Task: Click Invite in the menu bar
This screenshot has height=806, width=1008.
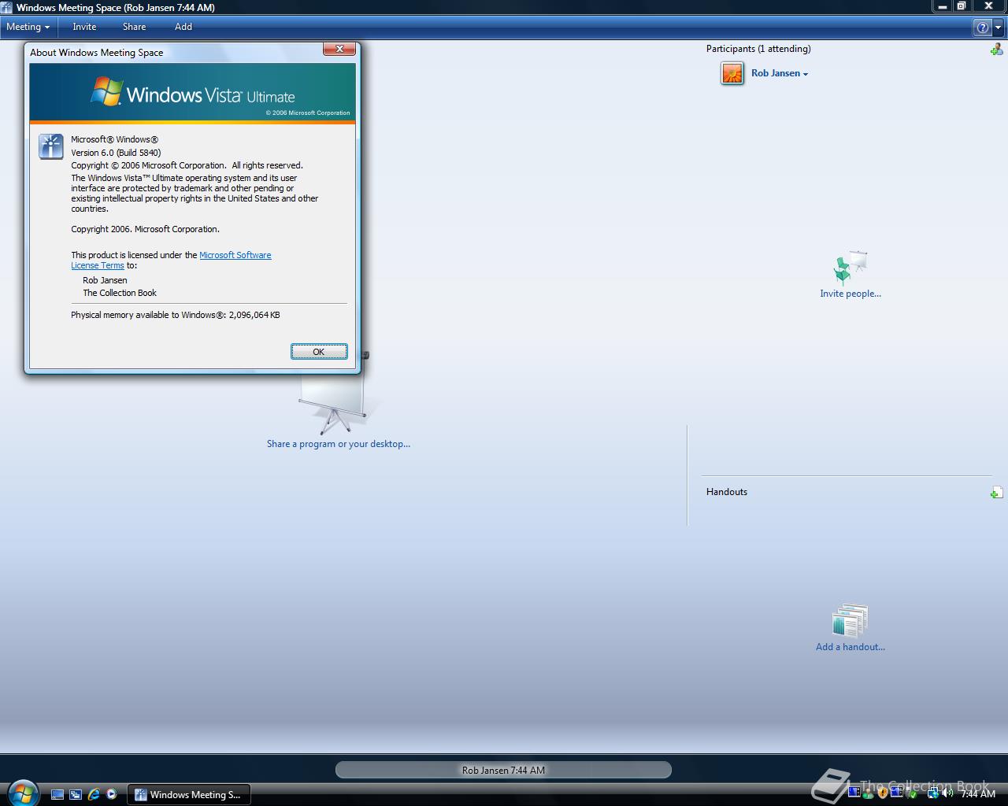Action: tap(84, 27)
